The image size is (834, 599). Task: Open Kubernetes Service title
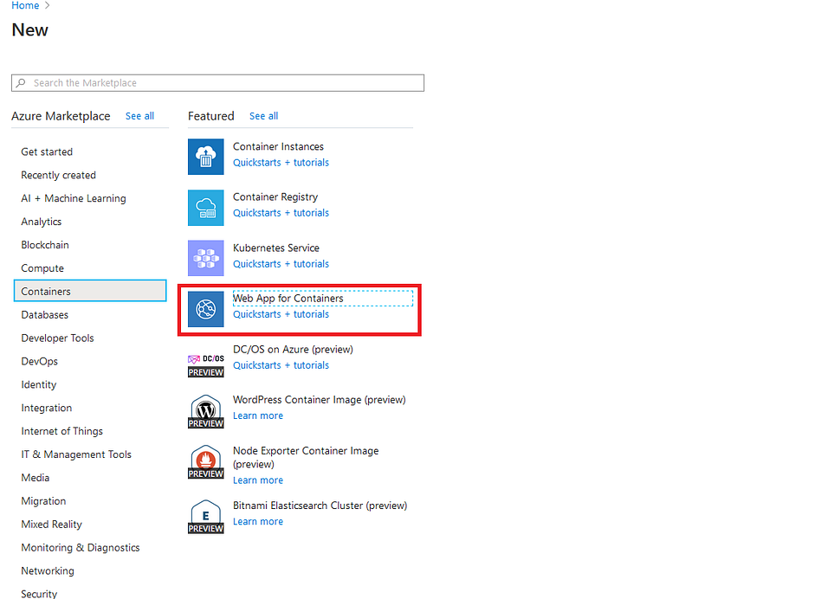[x=276, y=248]
